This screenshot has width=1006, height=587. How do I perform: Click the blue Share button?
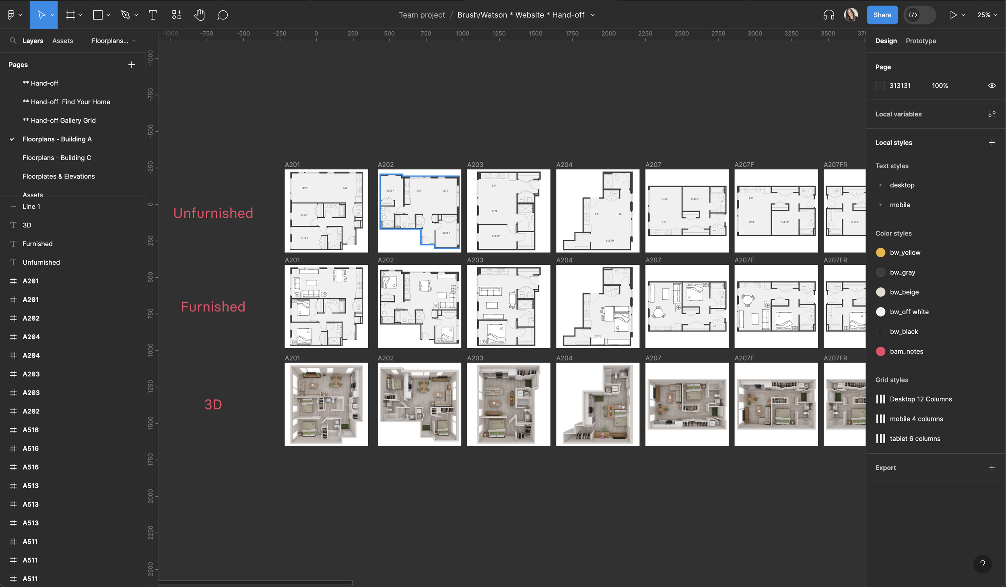point(882,15)
